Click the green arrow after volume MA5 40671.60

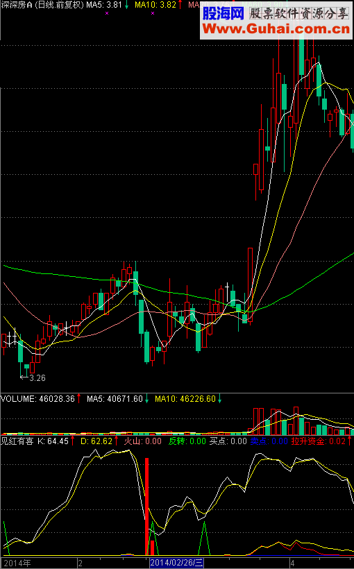(x=146, y=399)
